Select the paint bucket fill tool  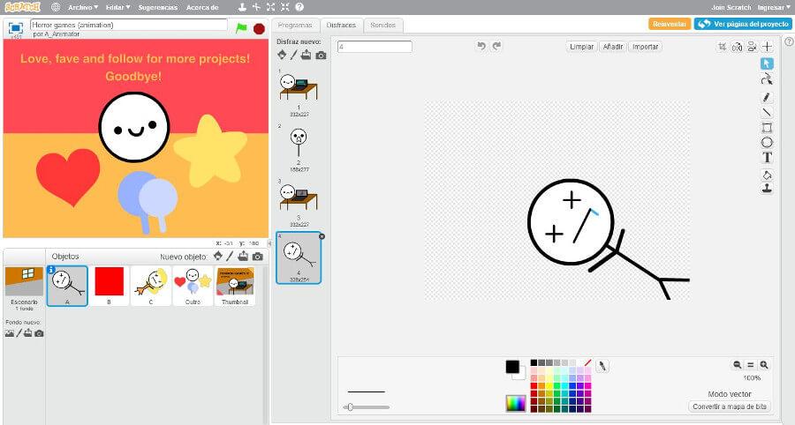(x=767, y=175)
